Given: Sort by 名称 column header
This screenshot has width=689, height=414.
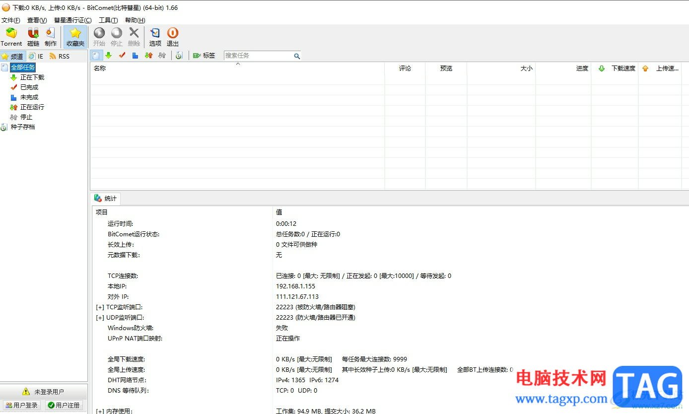Looking at the screenshot, I should [237, 69].
